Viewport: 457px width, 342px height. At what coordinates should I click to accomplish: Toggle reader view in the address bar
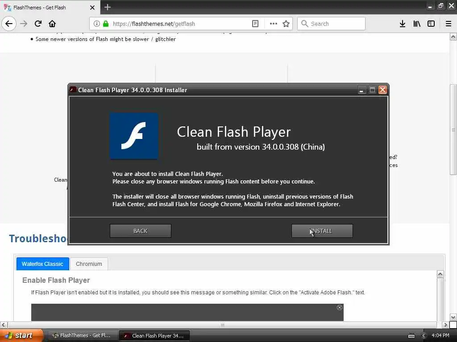255,24
